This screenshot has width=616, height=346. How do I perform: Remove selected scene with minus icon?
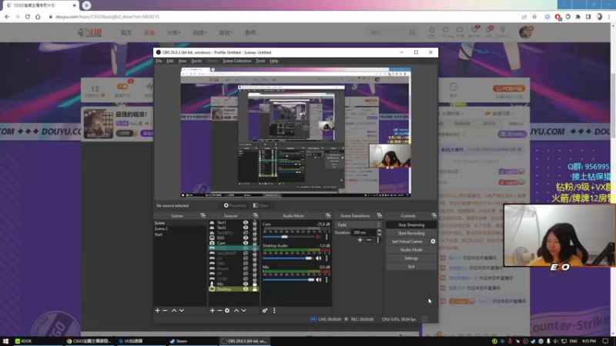click(165, 311)
